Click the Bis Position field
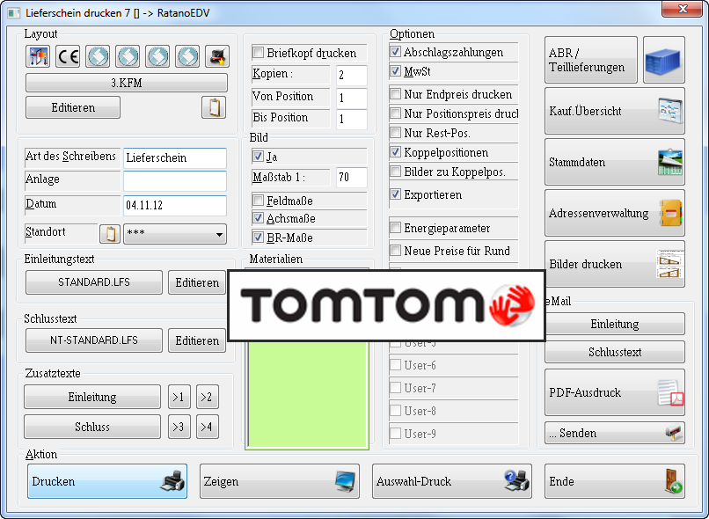 (x=352, y=119)
